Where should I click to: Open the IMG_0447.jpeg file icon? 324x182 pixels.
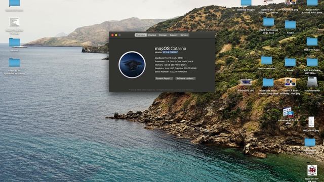[x=311, y=122]
